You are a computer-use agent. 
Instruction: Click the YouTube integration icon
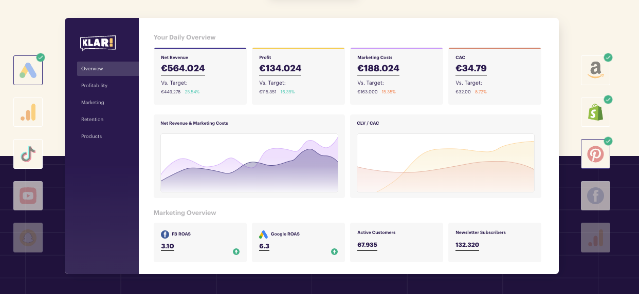point(28,195)
